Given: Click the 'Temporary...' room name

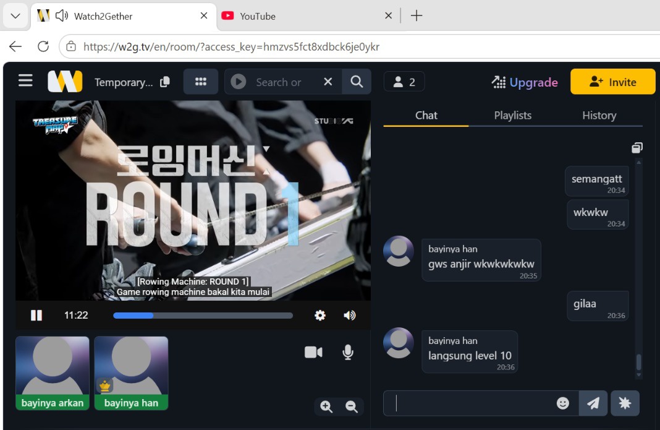Looking at the screenshot, I should 124,82.
